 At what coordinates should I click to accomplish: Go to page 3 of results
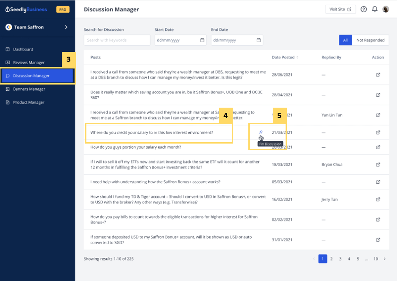[x=340, y=259]
